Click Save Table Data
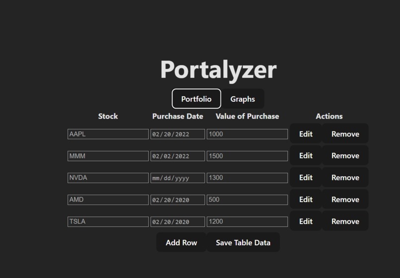This screenshot has height=278, width=400. coord(243,242)
